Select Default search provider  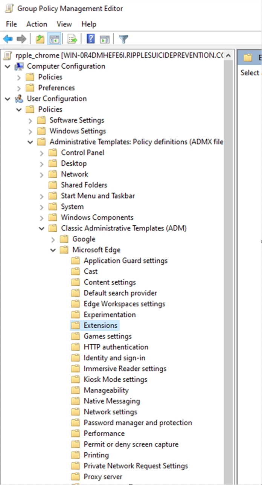pos(120,293)
